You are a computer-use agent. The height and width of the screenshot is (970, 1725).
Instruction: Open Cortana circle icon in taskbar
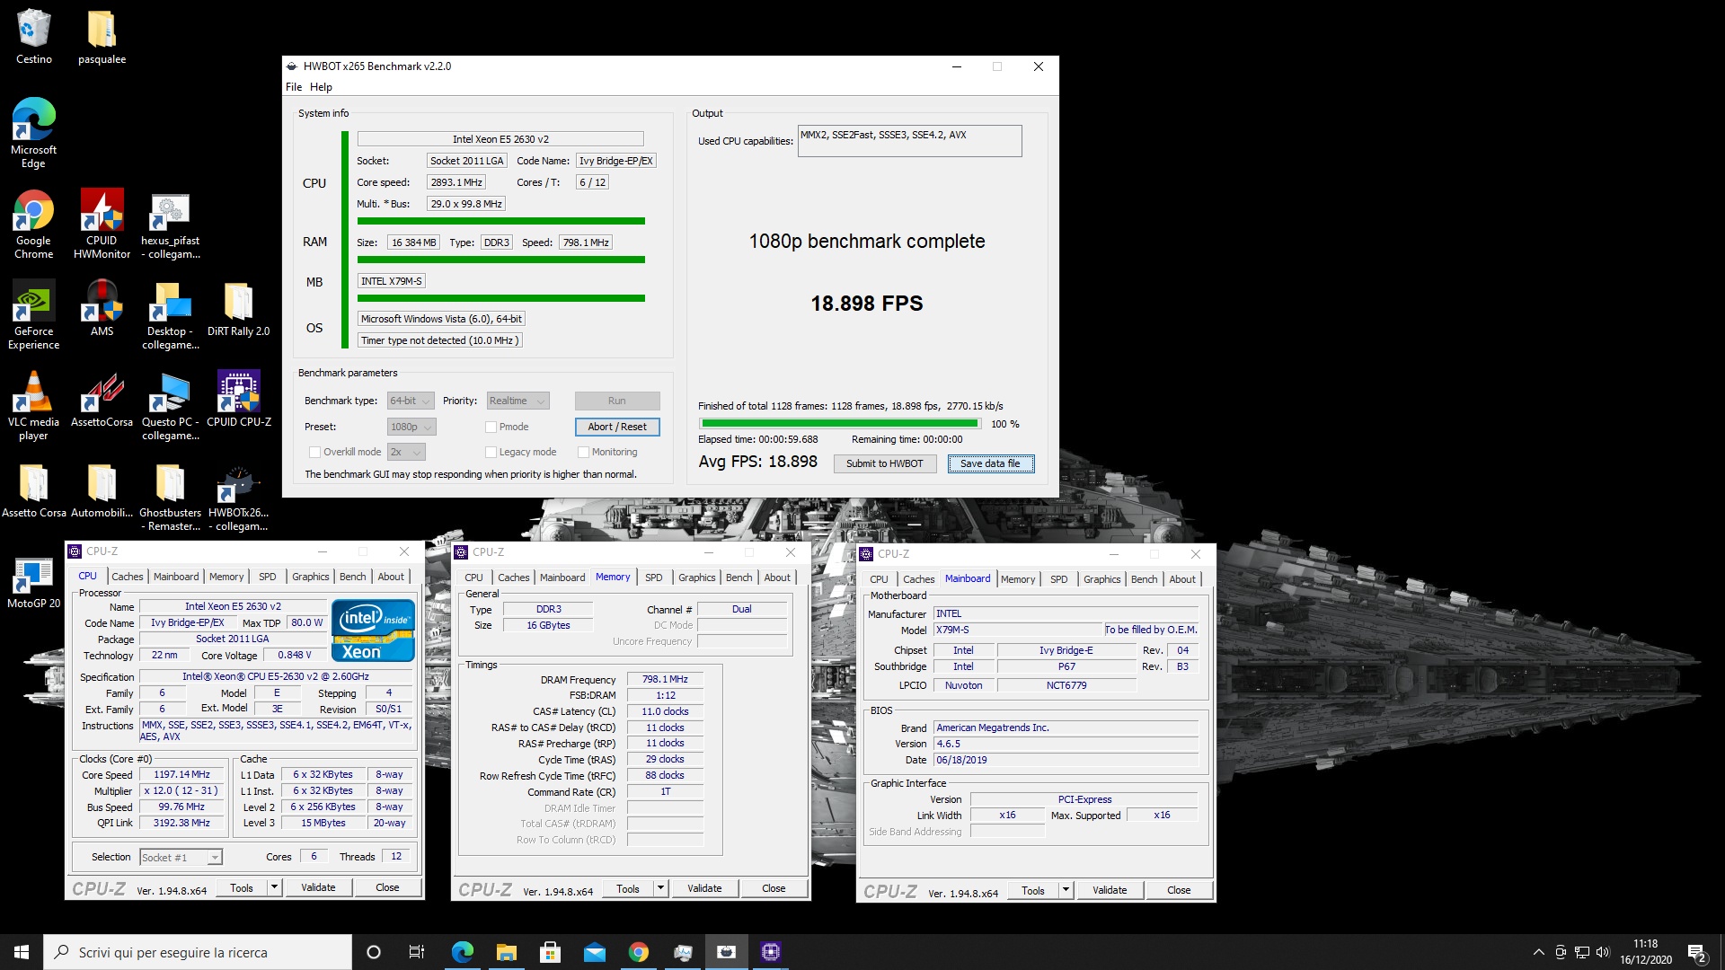[374, 952]
